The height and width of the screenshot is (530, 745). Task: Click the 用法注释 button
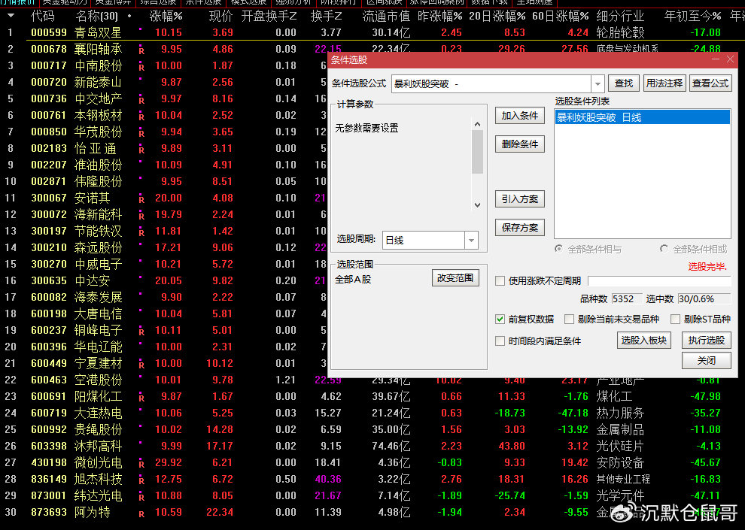pyautogui.click(x=664, y=83)
